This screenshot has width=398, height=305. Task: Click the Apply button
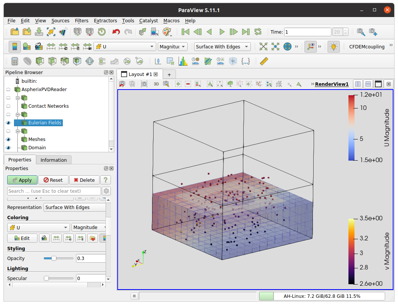point(22,180)
